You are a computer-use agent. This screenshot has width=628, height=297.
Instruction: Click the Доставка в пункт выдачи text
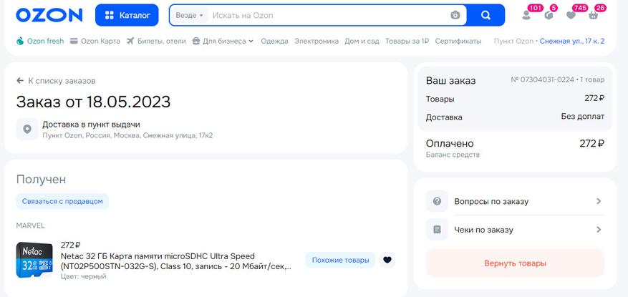pos(92,125)
